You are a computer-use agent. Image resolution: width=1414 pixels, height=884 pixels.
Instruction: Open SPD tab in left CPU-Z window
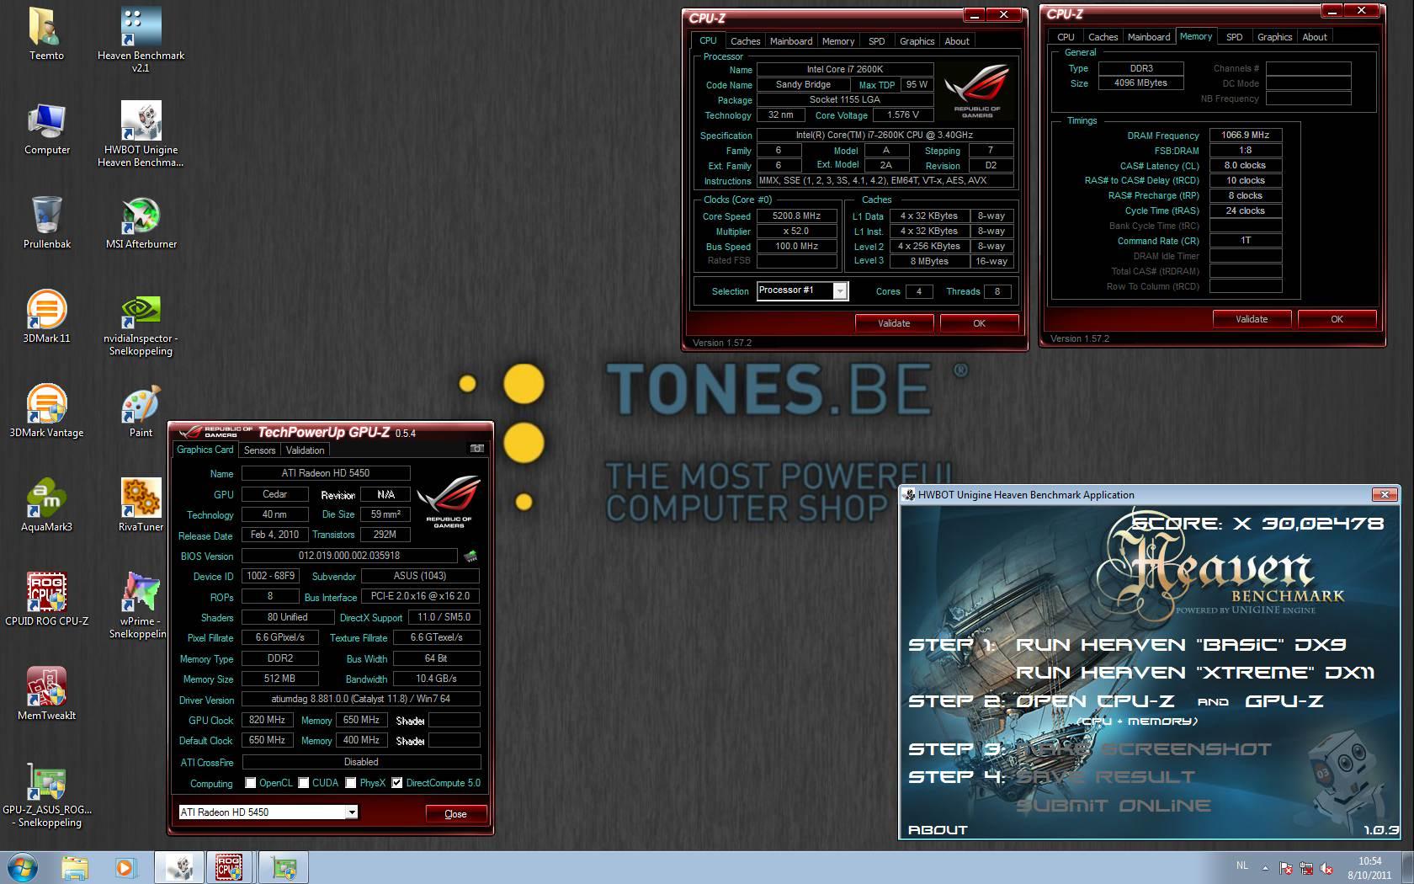(x=877, y=41)
